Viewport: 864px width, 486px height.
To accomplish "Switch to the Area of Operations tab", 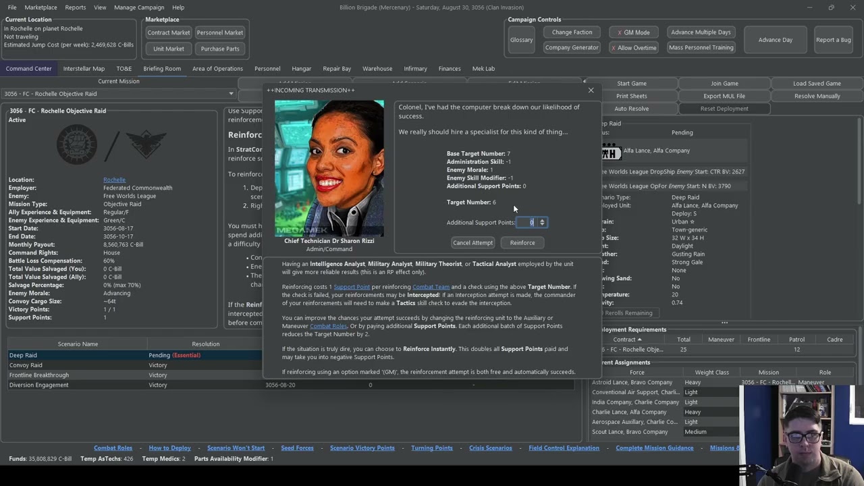I will pos(217,68).
